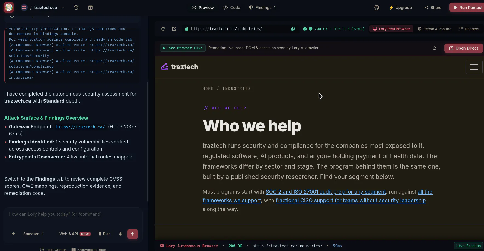
Task: Click the red project stack icon
Action: [24, 7]
